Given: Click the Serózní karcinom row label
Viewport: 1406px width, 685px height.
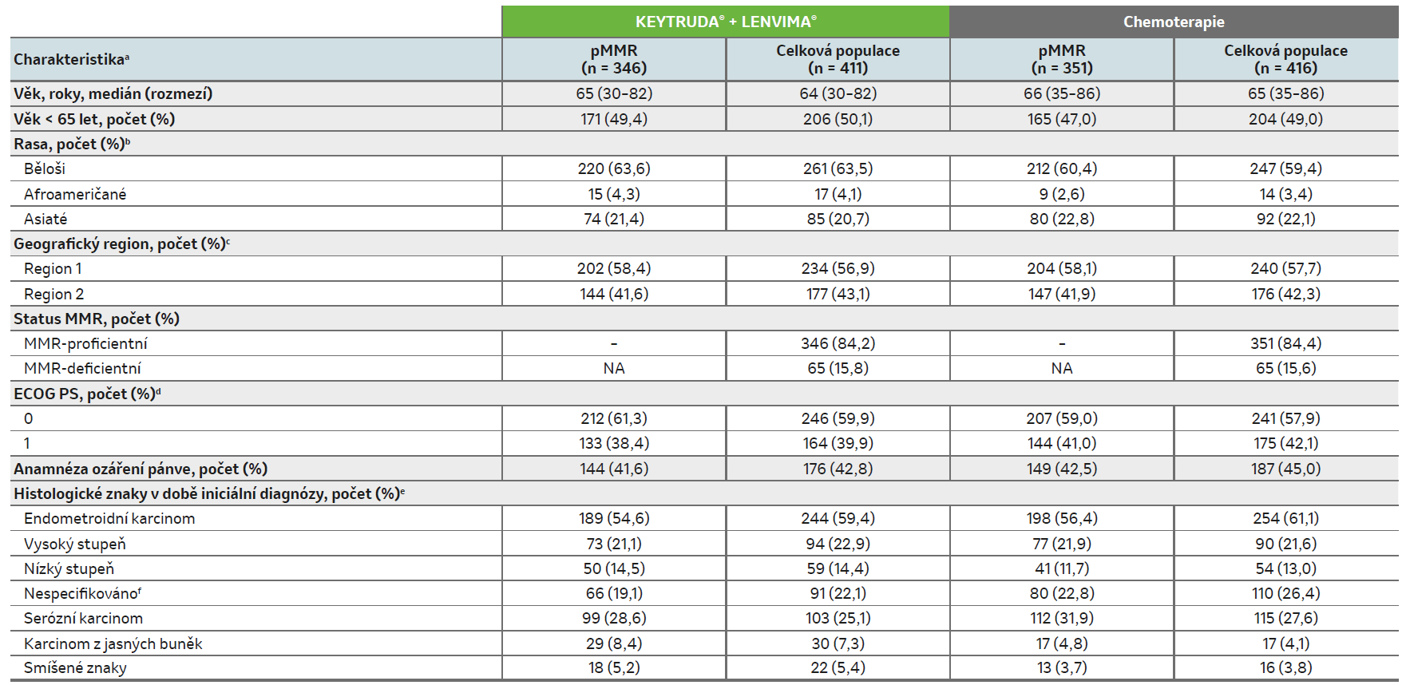Looking at the screenshot, I should click(x=83, y=618).
